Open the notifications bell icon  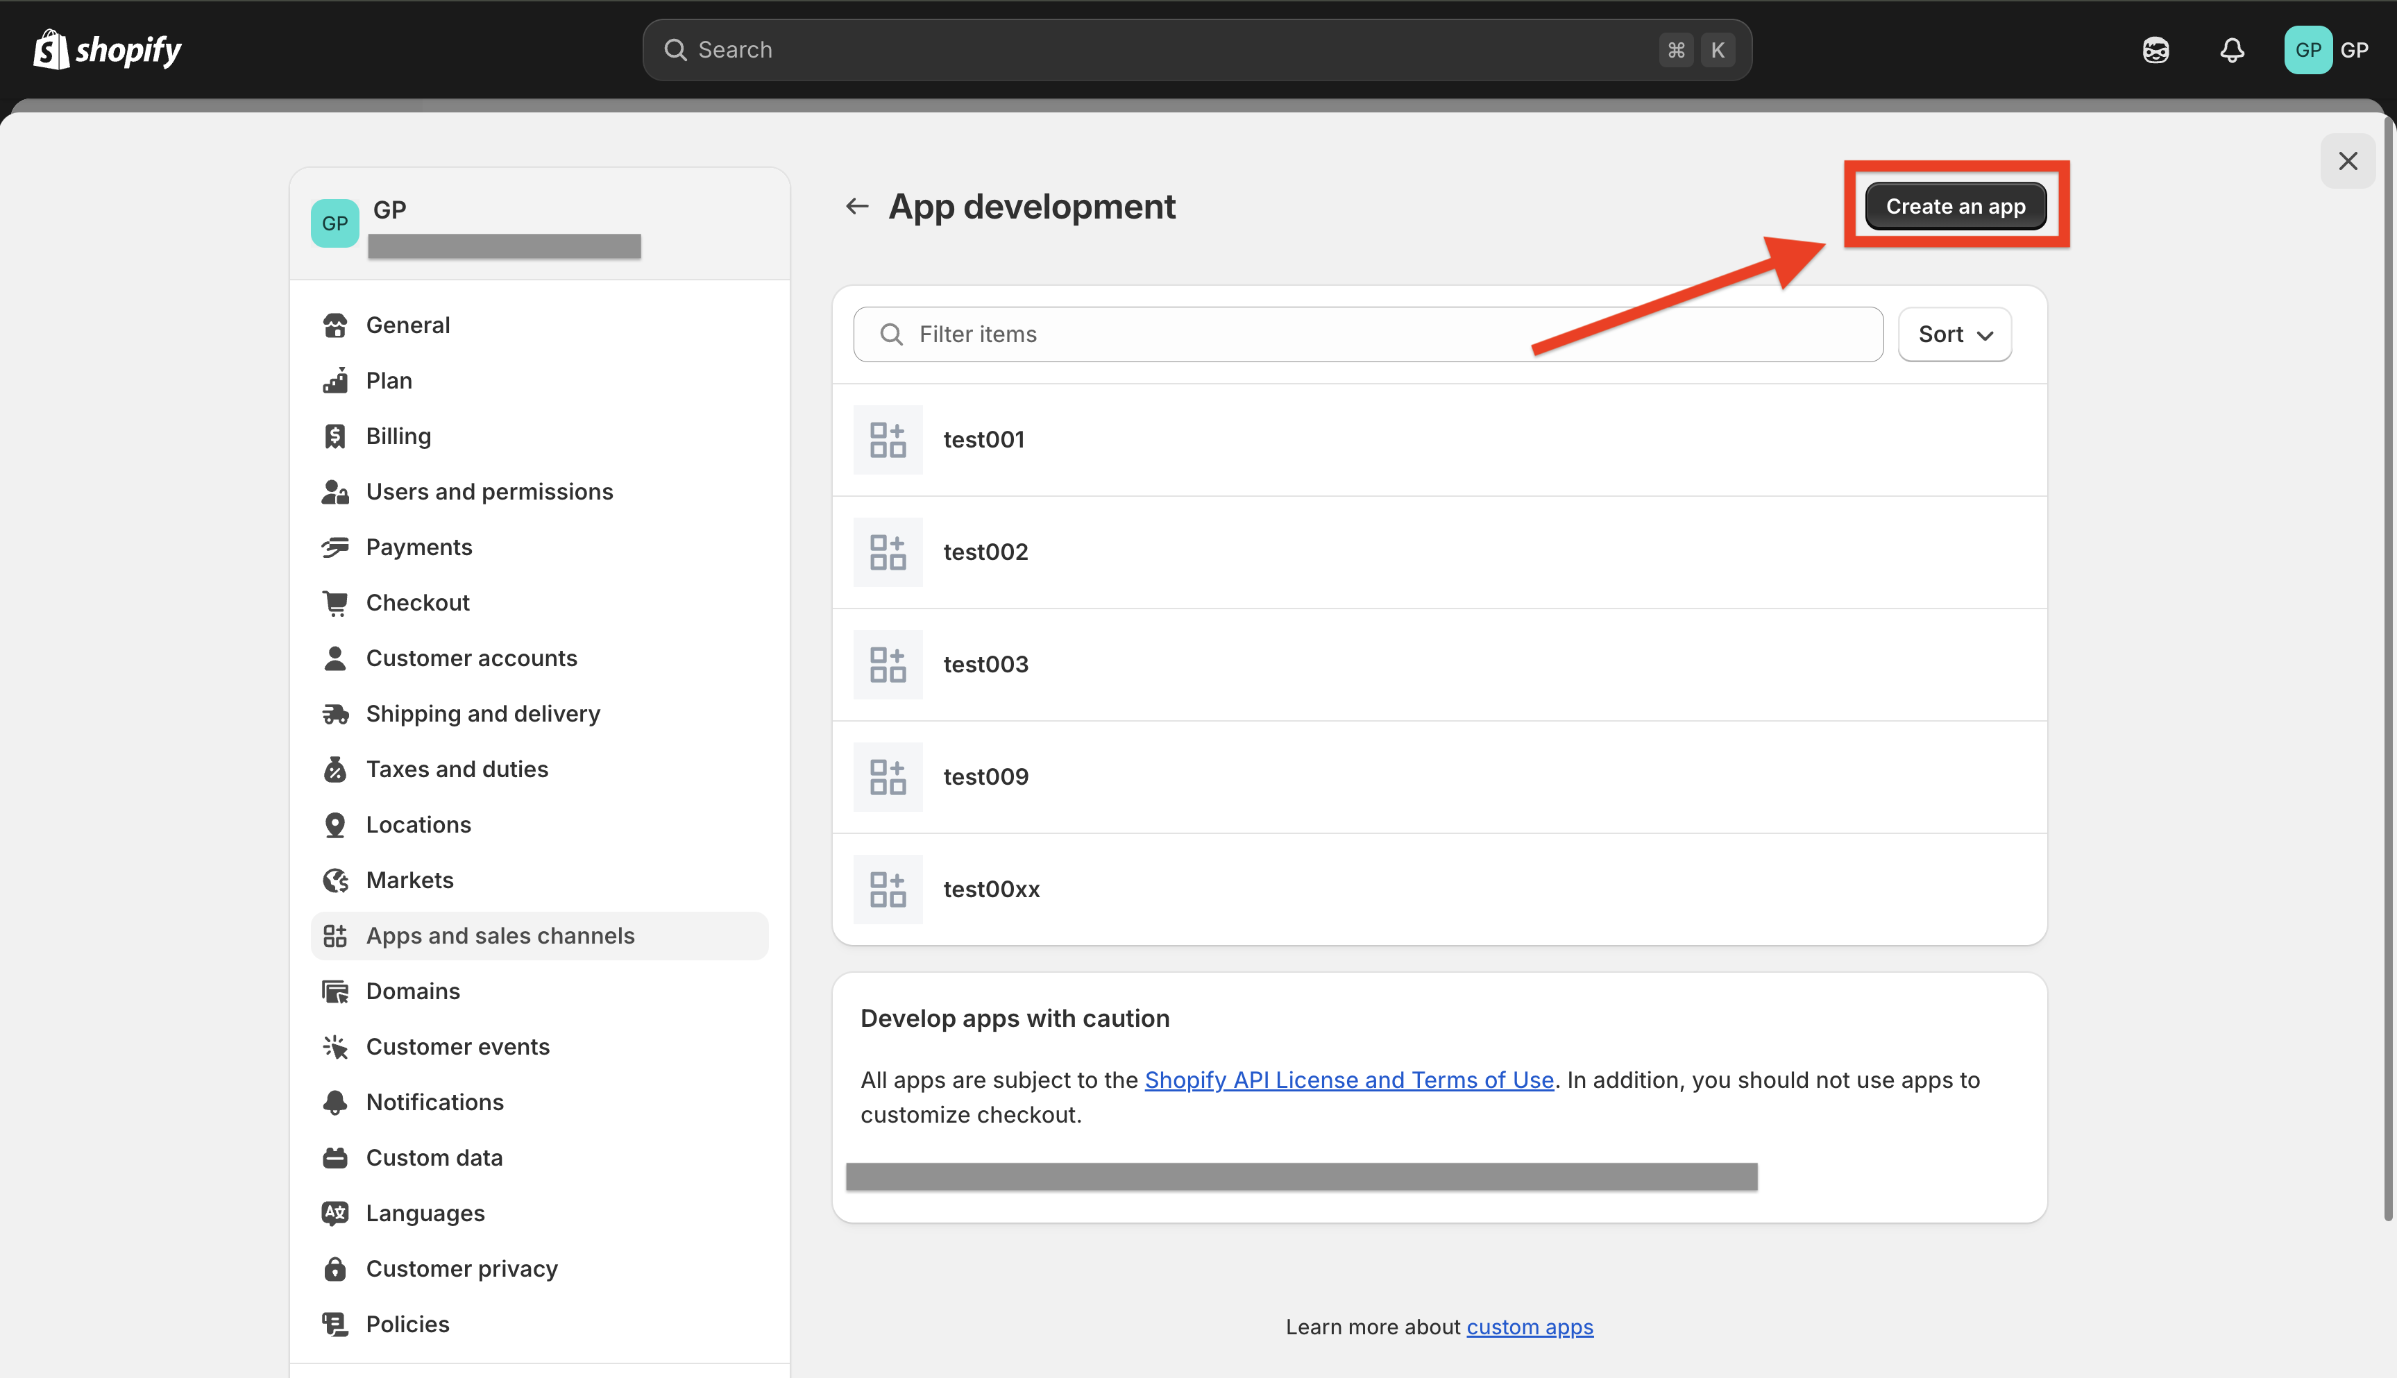click(x=2231, y=49)
